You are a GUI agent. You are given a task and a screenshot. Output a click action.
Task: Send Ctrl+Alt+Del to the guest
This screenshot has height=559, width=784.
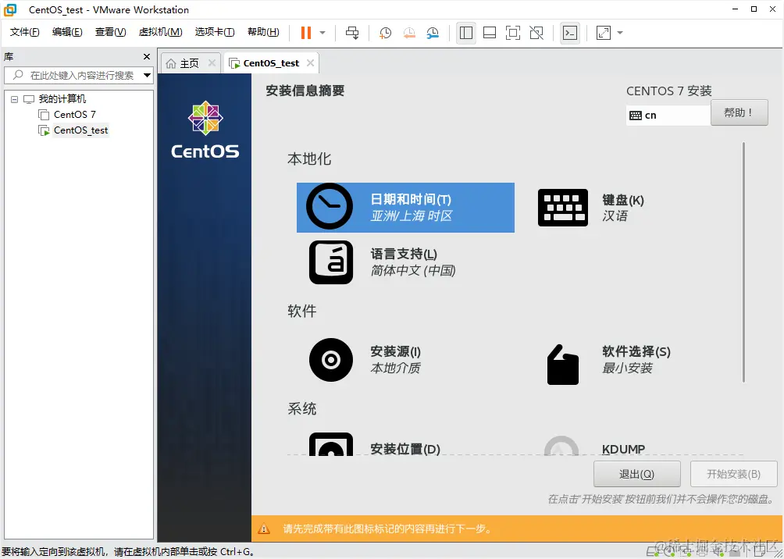[x=351, y=33]
